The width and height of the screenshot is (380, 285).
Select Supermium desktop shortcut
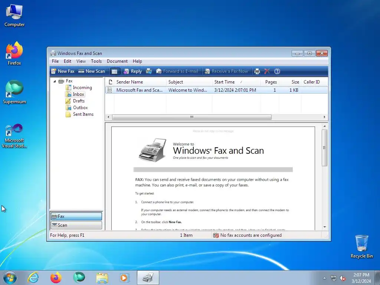pyautogui.click(x=14, y=92)
